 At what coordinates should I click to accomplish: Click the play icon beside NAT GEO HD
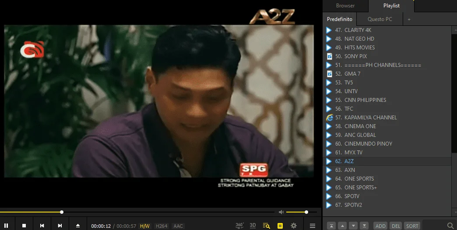click(x=329, y=39)
